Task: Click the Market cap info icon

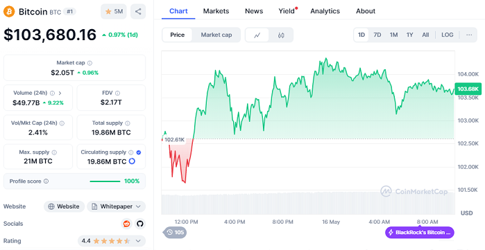Action: click(90, 63)
